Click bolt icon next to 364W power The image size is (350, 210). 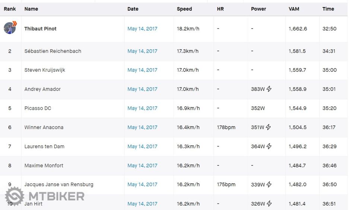click(x=269, y=147)
